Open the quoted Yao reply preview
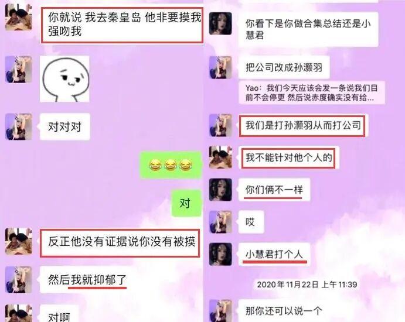The width and height of the screenshot is (405, 322). pos(311,93)
